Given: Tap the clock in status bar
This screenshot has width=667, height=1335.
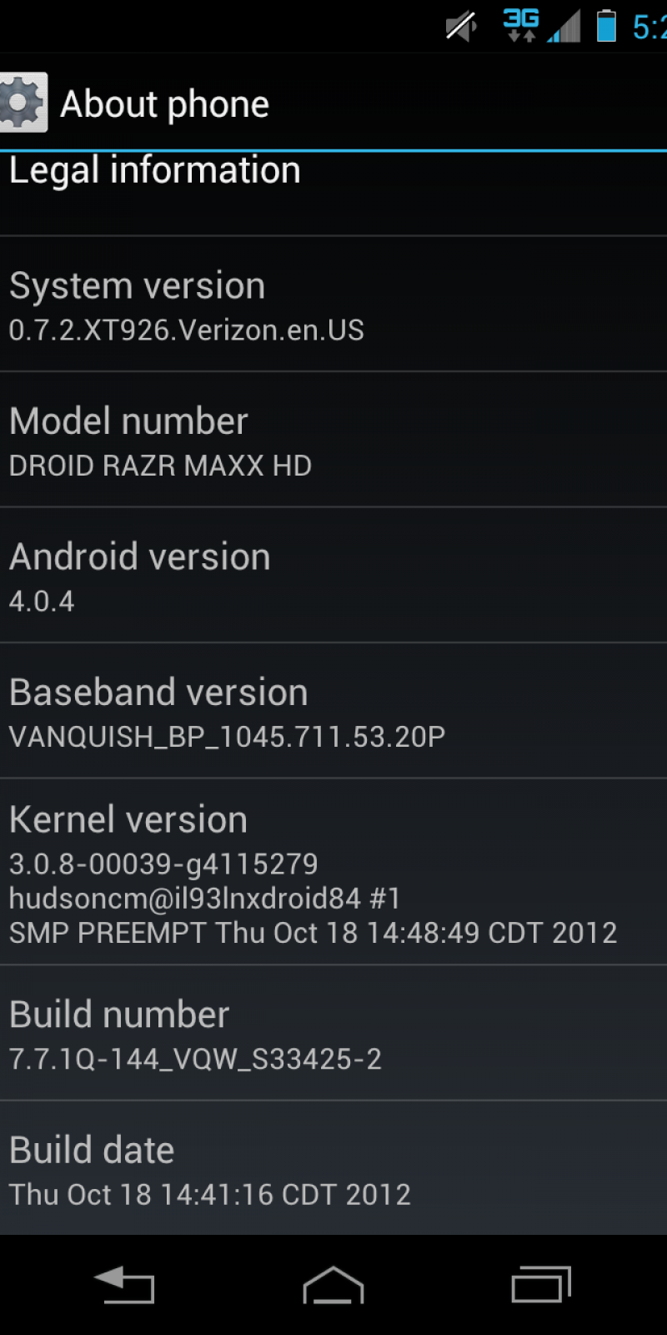Looking at the screenshot, I should click(649, 27).
